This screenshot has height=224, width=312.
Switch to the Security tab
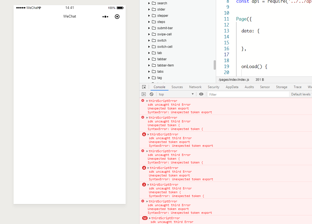pos(213,87)
